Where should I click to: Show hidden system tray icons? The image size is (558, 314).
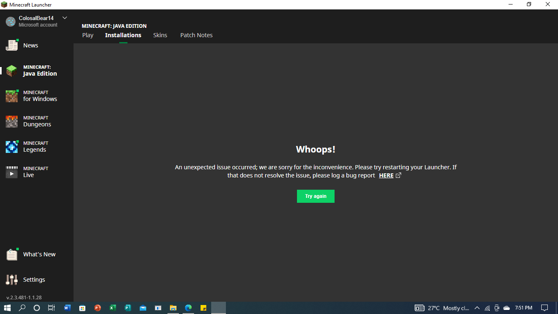[x=477, y=308]
